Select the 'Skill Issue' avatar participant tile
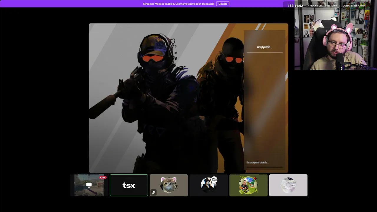 point(209,185)
